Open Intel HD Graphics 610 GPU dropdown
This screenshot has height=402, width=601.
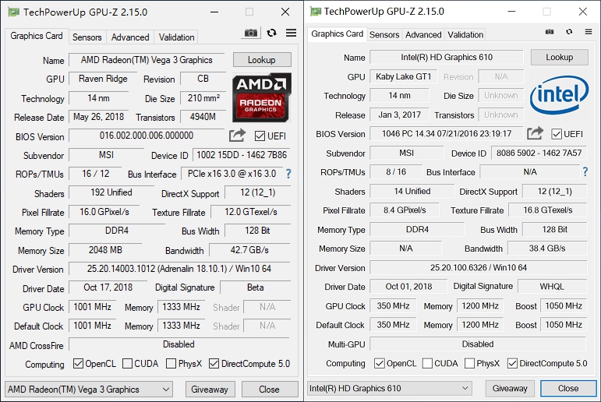tap(389, 388)
